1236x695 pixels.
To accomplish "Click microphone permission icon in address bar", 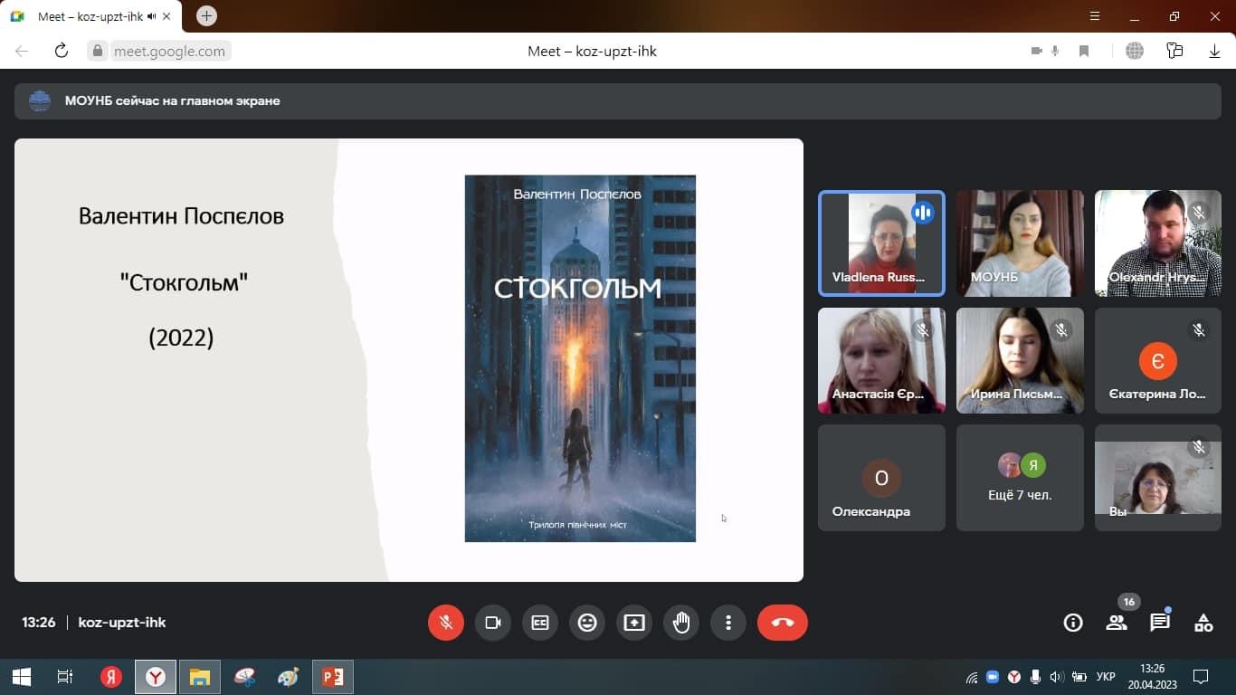I will (x=1055, y=52).
